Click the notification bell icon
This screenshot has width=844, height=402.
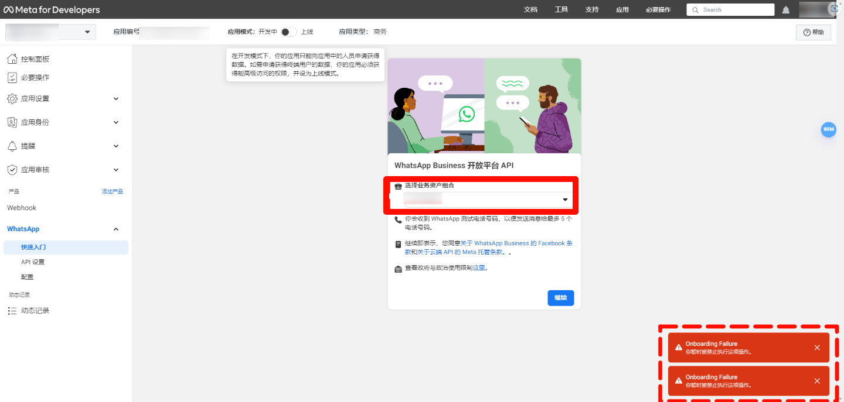click(x=785, y=9)
